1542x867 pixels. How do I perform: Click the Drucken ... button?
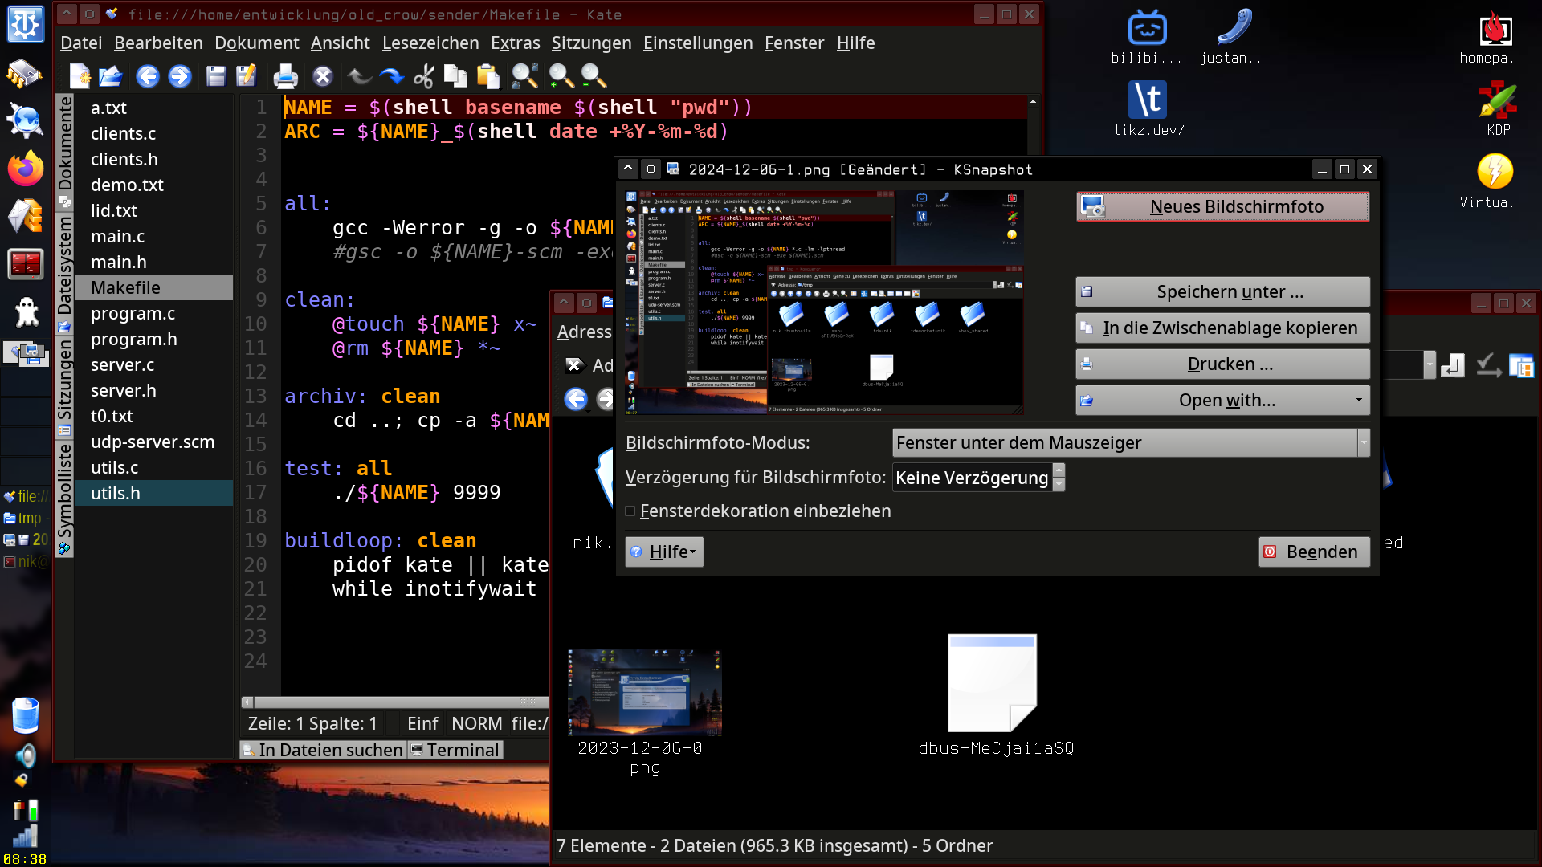pyautogui.click(x=1222, y=364)
